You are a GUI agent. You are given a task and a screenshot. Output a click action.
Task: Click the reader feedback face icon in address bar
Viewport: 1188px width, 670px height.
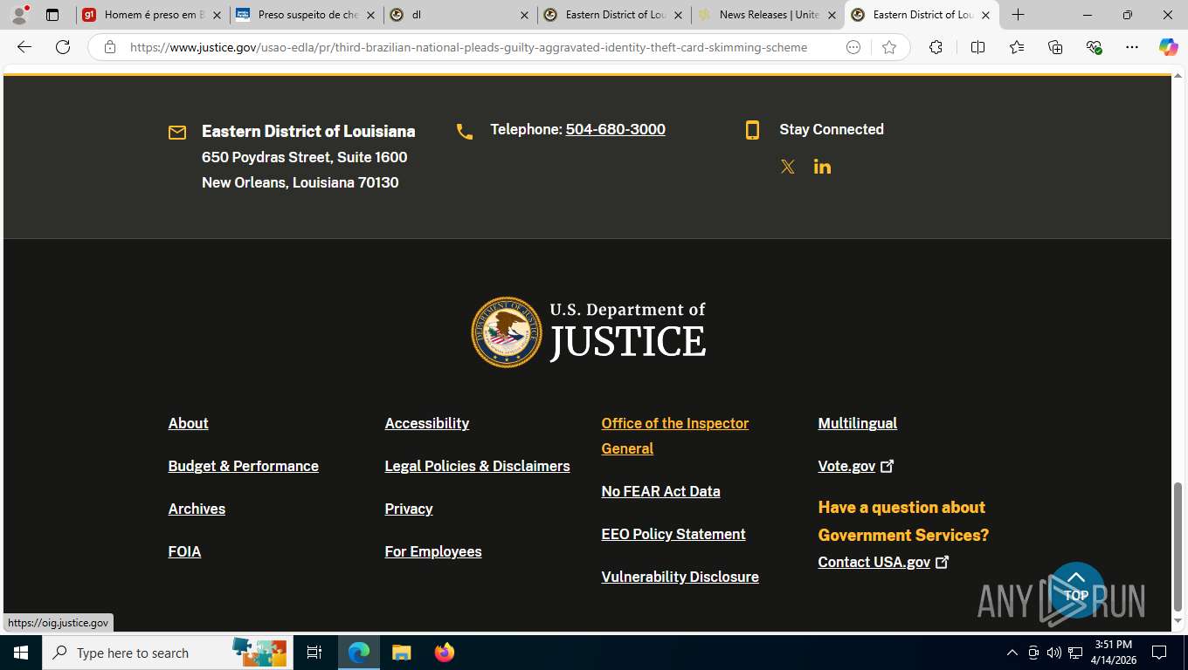pos(853,47)
